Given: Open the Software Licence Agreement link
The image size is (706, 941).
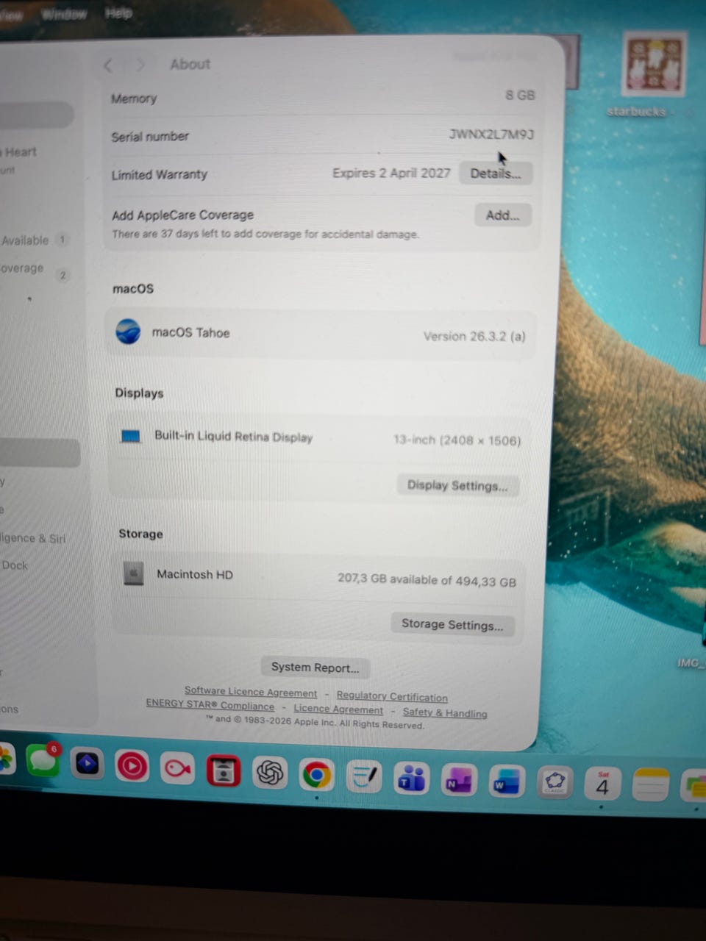Looking at the screenshot, I should pos(251,692).
